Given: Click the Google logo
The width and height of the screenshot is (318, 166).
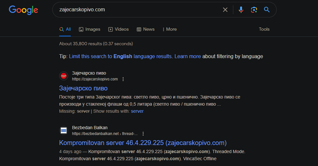Looking at the screenshot, I should tap(23, 10).
